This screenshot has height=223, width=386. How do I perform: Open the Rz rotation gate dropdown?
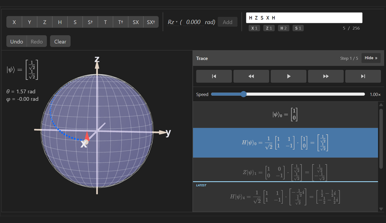173,22
